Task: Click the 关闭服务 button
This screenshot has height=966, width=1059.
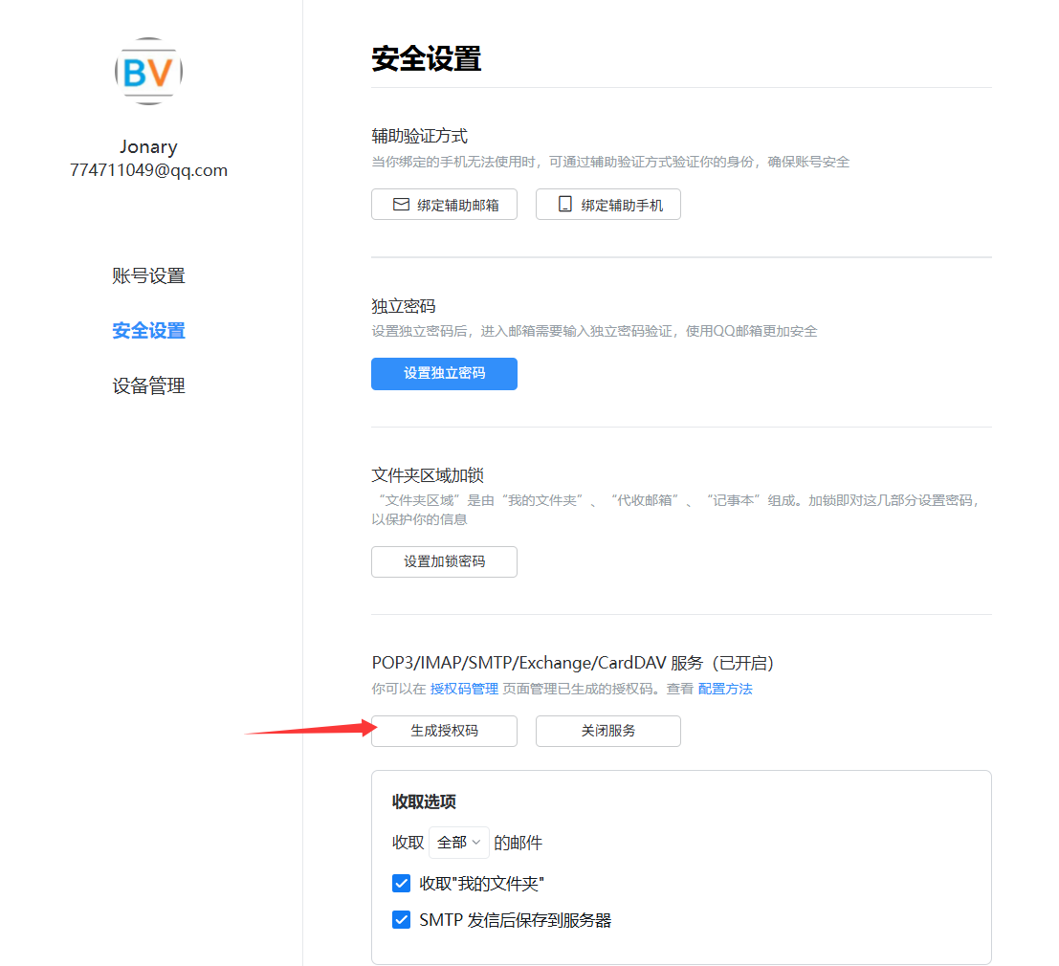Action: click(607, 731)
